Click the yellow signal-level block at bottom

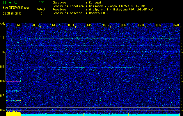point(14,114)
